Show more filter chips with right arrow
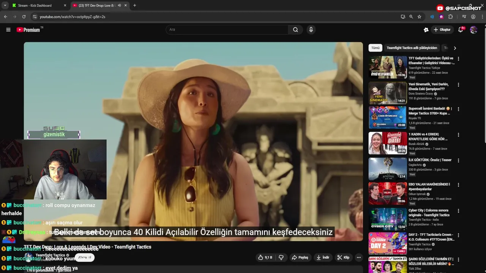The height and width of the screenshot is (273, 486). coord(455,48)
